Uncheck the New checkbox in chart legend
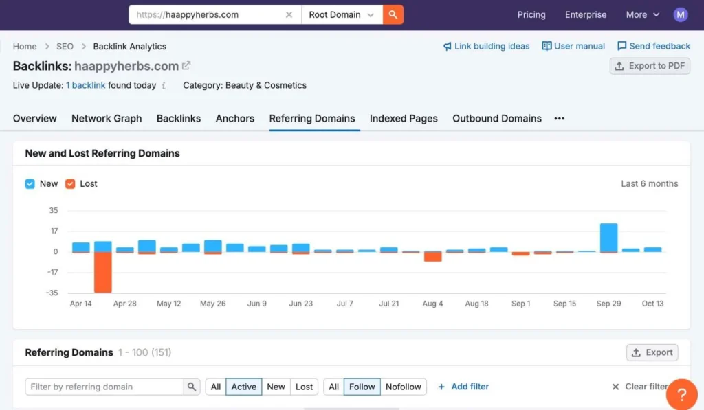This screenshot has height=410, width=704. (30, 183)
